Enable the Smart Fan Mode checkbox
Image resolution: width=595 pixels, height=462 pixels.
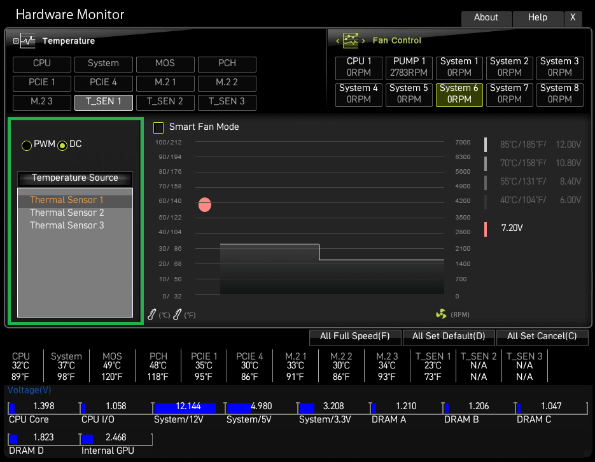coord(158,127)
